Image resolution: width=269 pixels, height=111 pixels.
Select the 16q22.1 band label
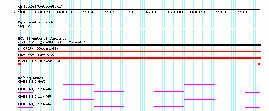point(24,26)
